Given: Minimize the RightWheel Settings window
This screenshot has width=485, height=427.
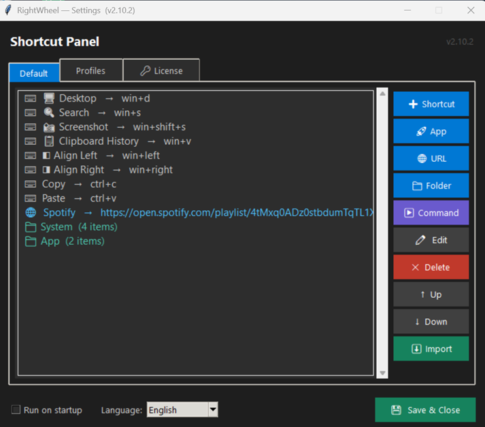Looking at the screenshot, I should point(407,10).
